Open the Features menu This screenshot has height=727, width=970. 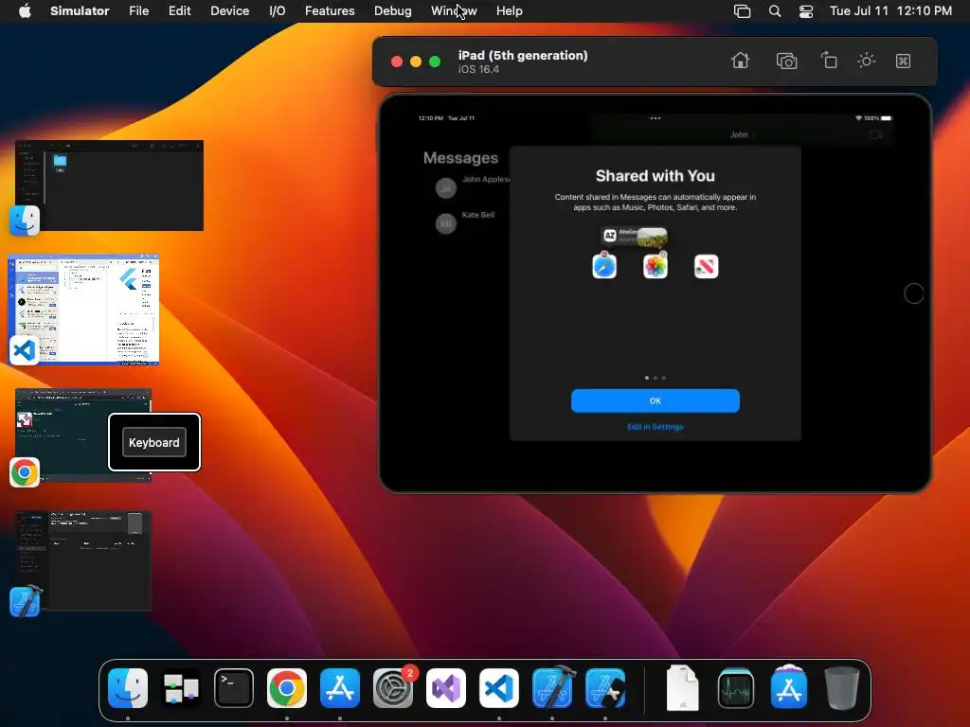click(330, 10)
